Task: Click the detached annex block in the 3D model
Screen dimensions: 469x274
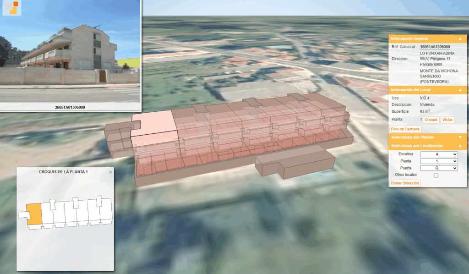Action: point(294,162)
